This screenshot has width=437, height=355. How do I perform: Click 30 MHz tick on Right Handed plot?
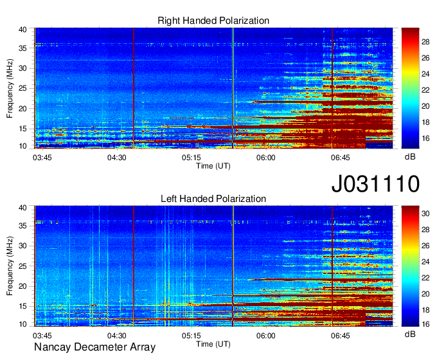(22, 68)
